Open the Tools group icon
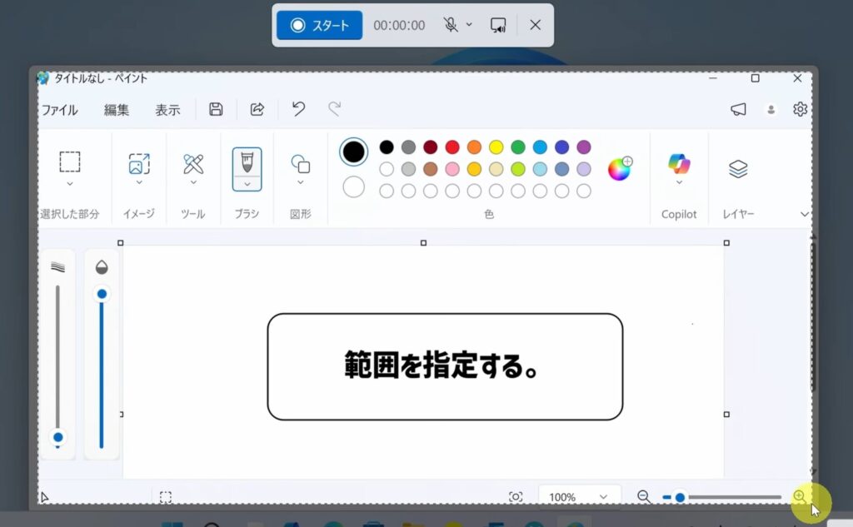The height and width of the screenshot is (527, 853). click(192, 162)
